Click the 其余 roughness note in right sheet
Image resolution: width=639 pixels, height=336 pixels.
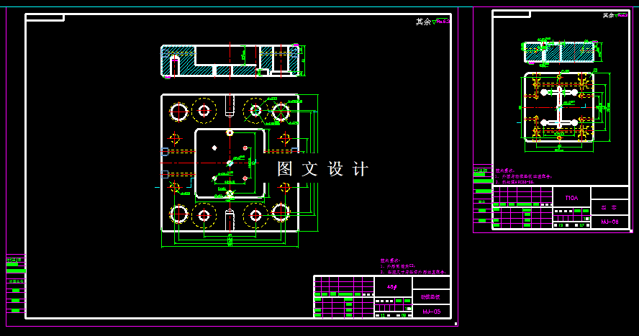point(615,16)
